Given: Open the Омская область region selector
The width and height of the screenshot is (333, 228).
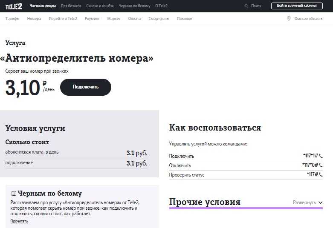Looking at the screenshot, I should click(308, 19).
